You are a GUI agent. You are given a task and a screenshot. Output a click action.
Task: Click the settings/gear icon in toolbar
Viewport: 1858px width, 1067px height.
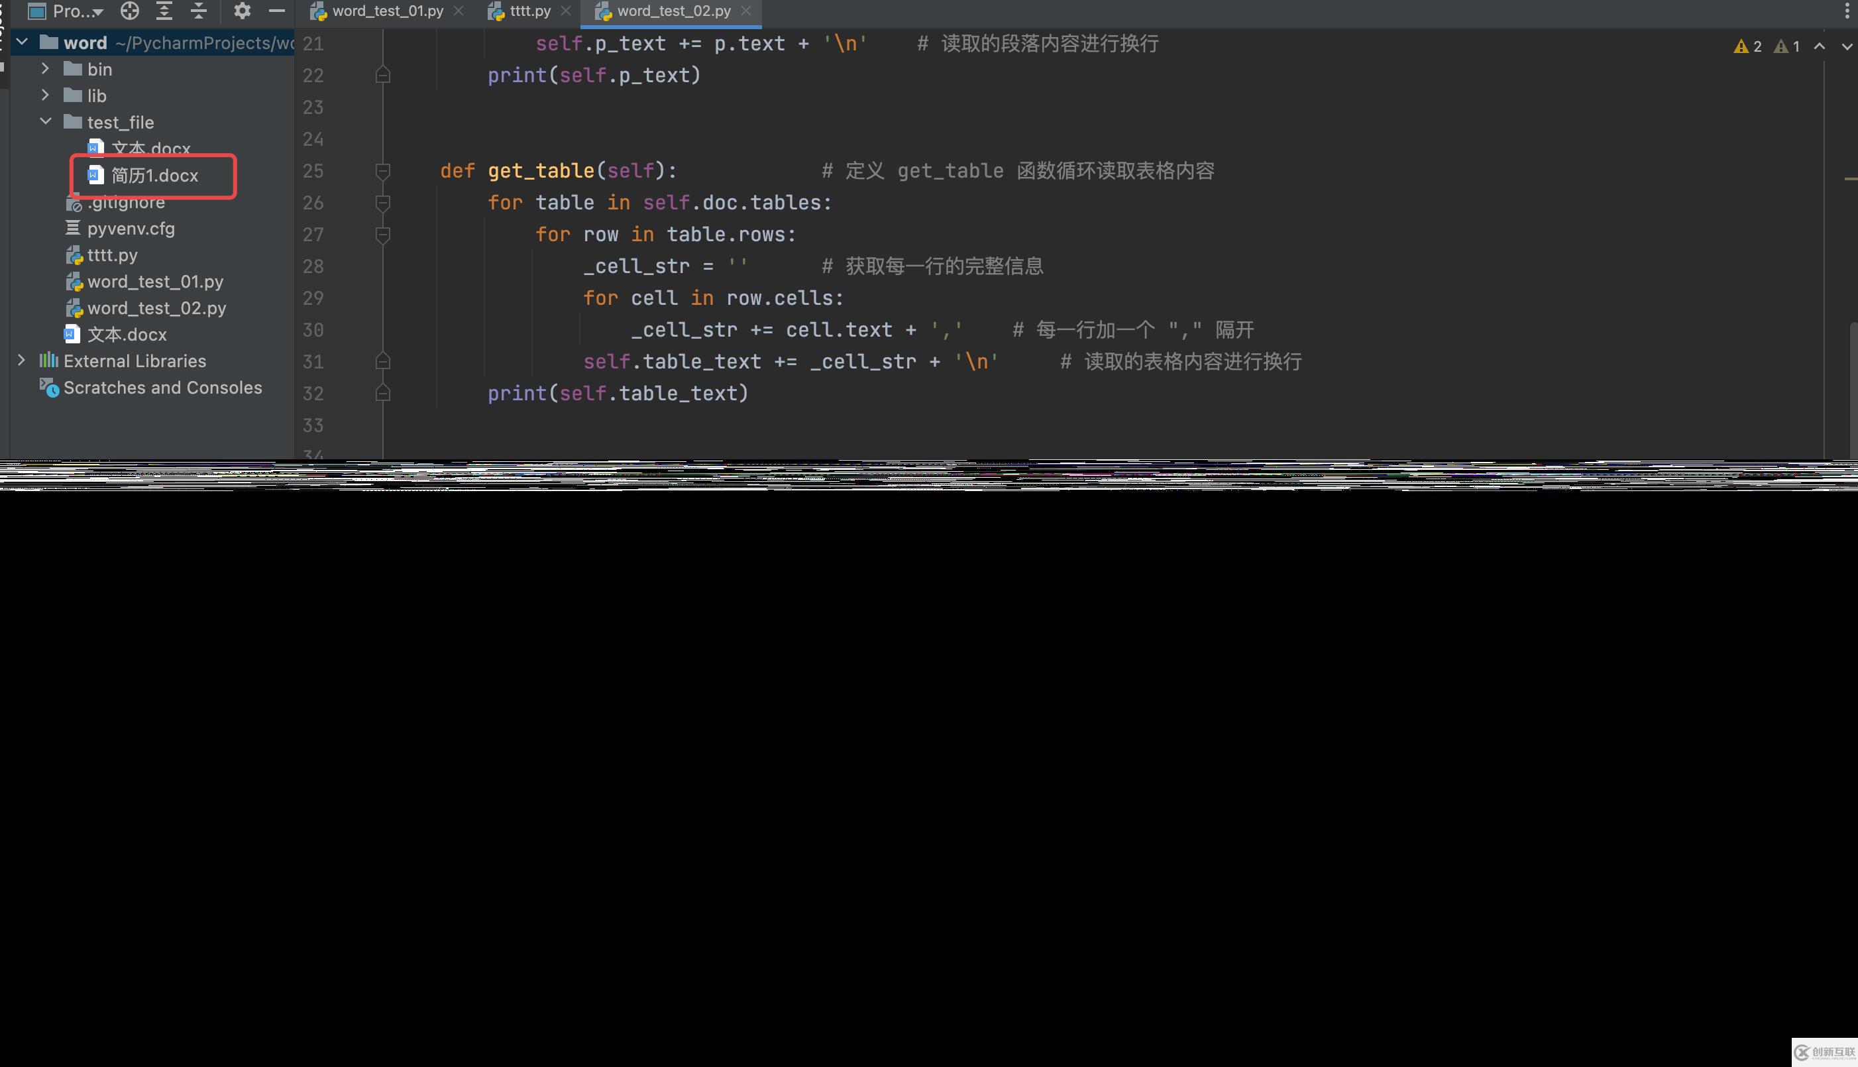click(x=241, y=11)
